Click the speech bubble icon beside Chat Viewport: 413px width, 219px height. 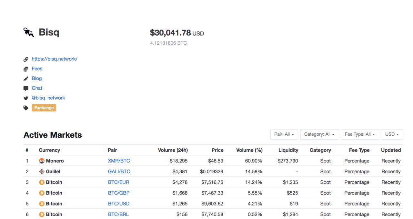tap(26, 88)
